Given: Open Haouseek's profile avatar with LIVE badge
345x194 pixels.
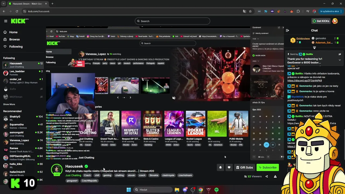Looking at the screenshot, I should (57, 170).
